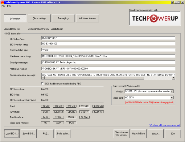This screenshot has width=185, height=142.
Task: Open the Profile editor... button
Action: (x=63, y=134)
